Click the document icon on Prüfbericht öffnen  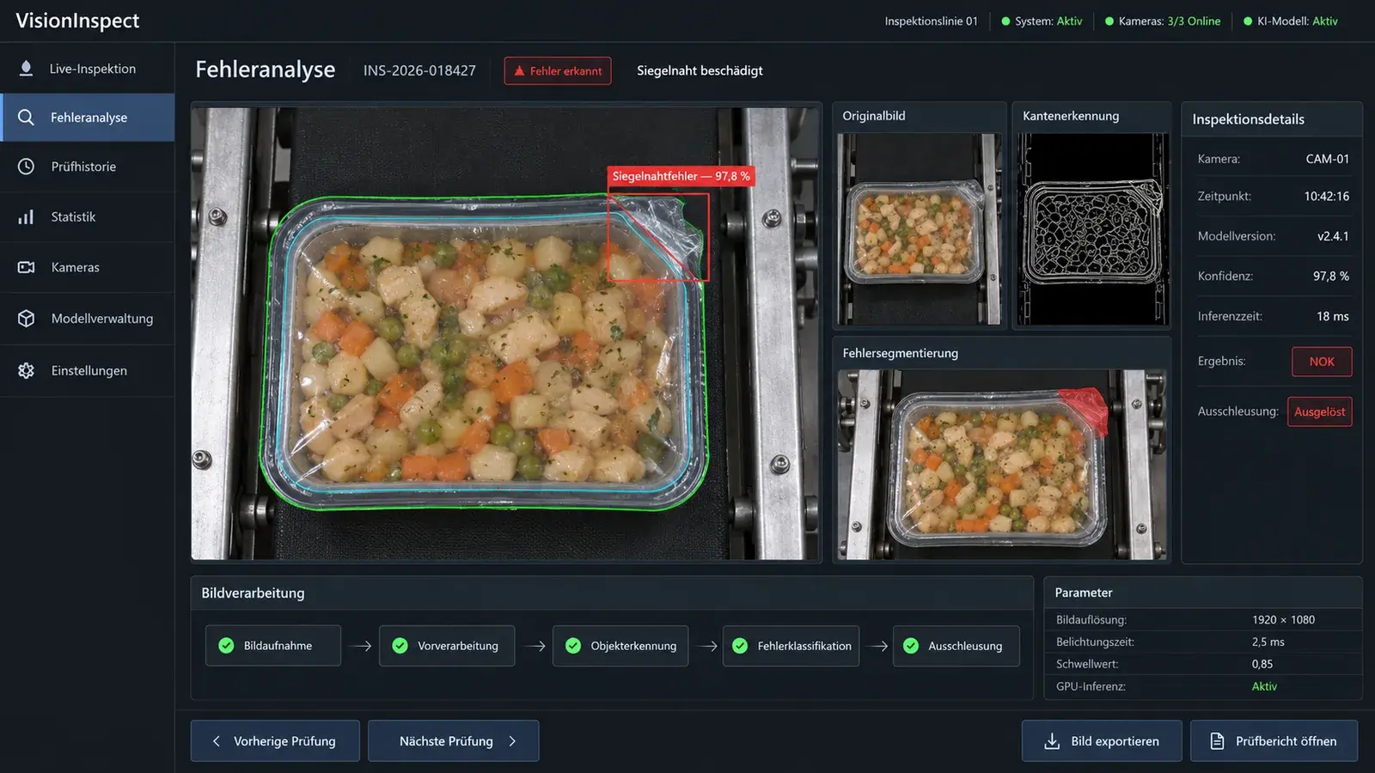1217,741
